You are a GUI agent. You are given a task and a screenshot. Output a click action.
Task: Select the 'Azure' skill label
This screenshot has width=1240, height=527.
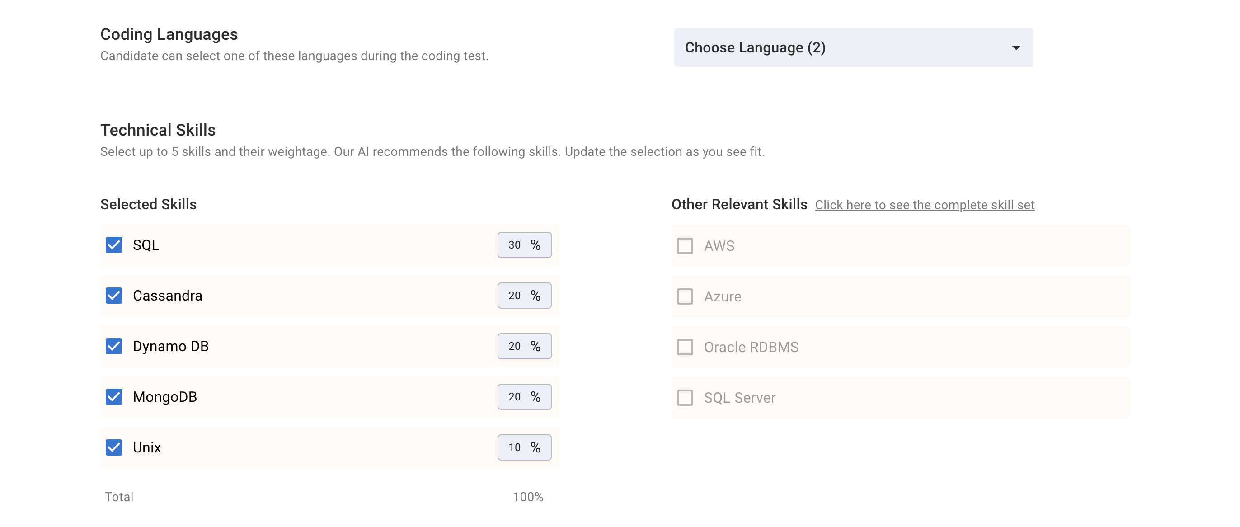click(723, 296)
